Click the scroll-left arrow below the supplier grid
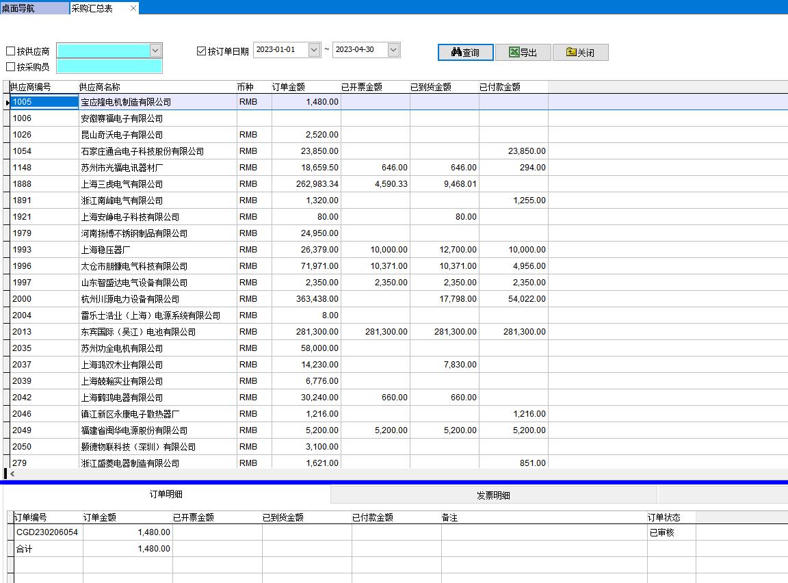 click(x=12, y=474)
